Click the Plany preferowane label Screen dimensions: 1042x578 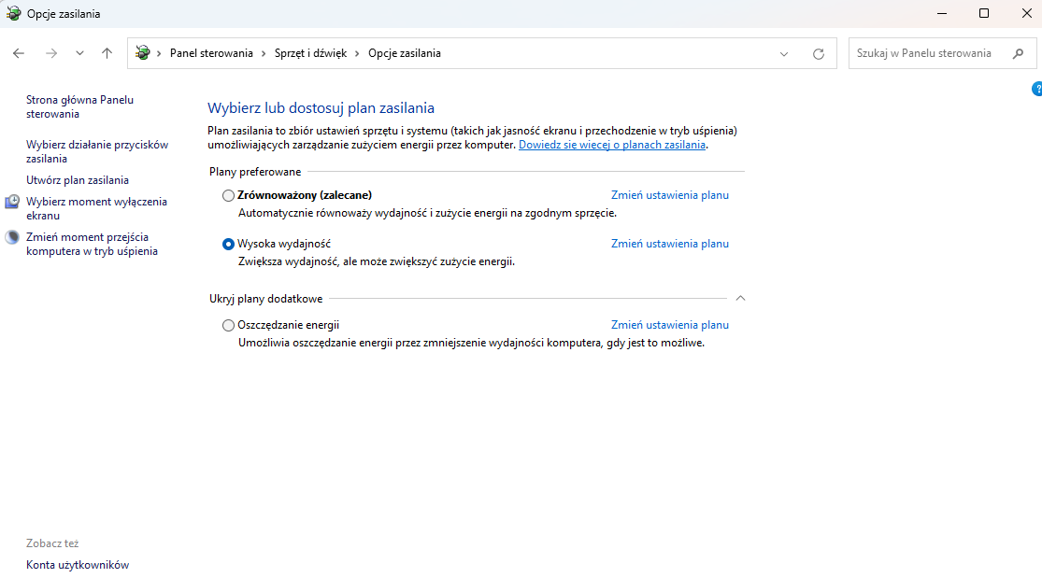click(x=255, y=172)
